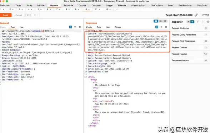The image size is (210, 133).
Task: Expand all Inspector sections
Action: pyautogui.click(x=198, y=22)
